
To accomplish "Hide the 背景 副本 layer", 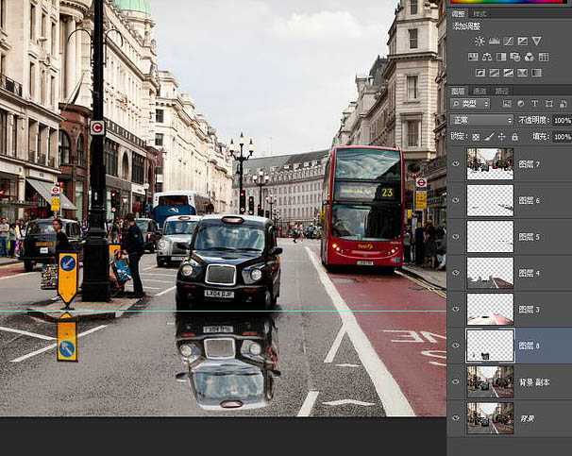I will (456, 382).
